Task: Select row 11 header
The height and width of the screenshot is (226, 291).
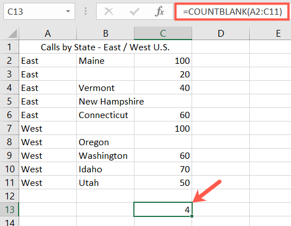Action: [x=10, y=182]
